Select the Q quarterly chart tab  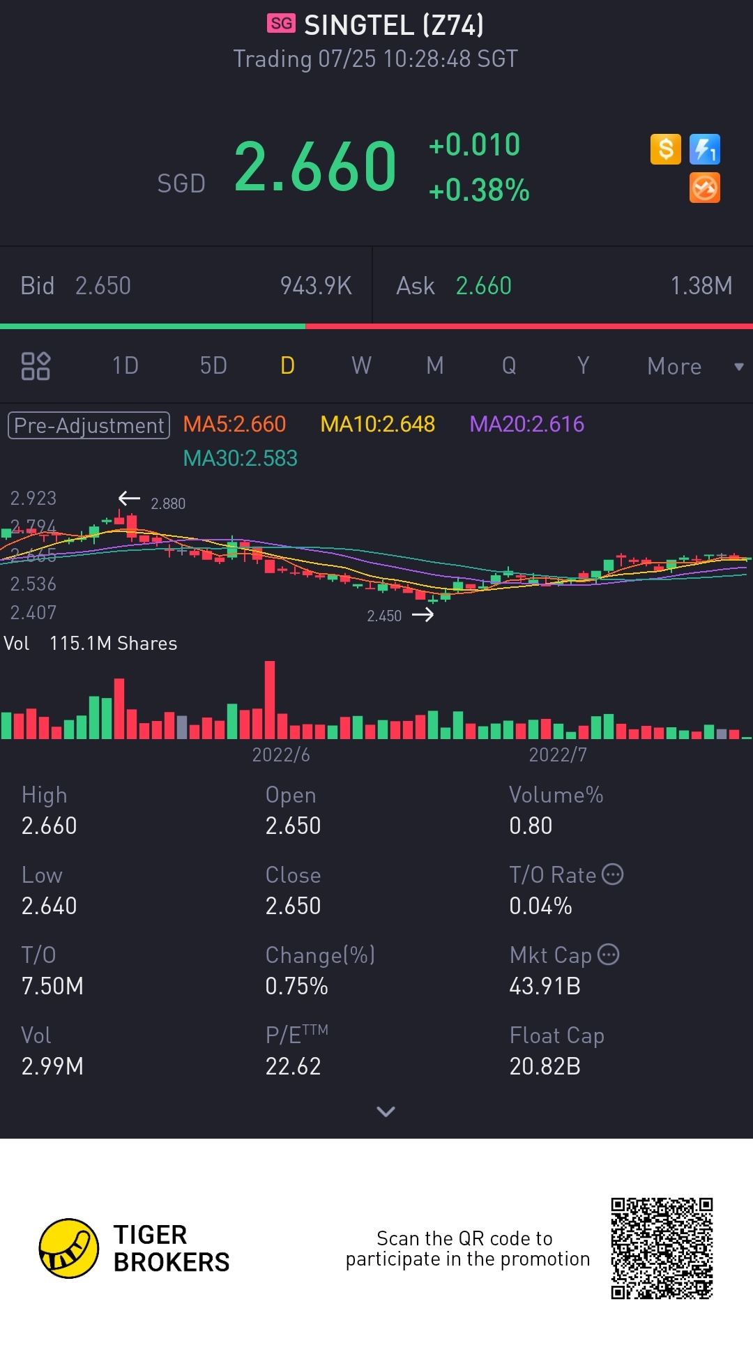(x=509, y=365)
